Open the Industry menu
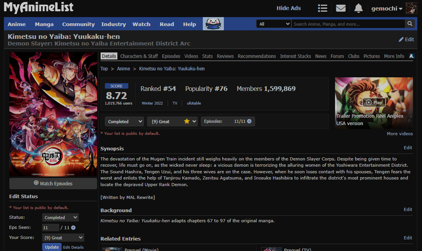Screen dimensions: 422x251 point(113,24)
